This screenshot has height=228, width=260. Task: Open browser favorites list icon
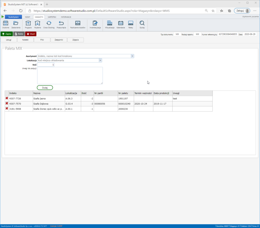(222, 11)
